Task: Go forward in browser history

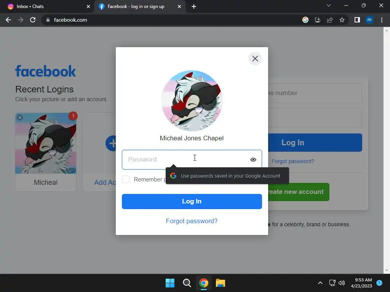Action: (x=21, y=20)
